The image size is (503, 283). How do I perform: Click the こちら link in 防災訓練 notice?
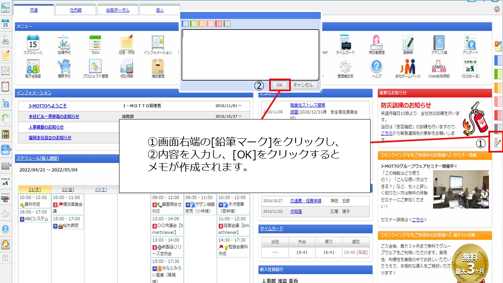click(x=387, y=133)
